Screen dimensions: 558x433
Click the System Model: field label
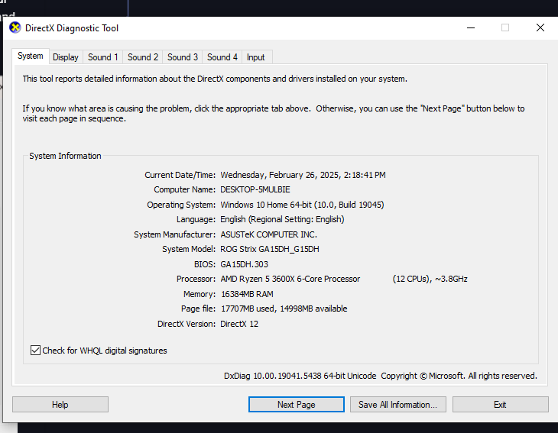point(189,249)
